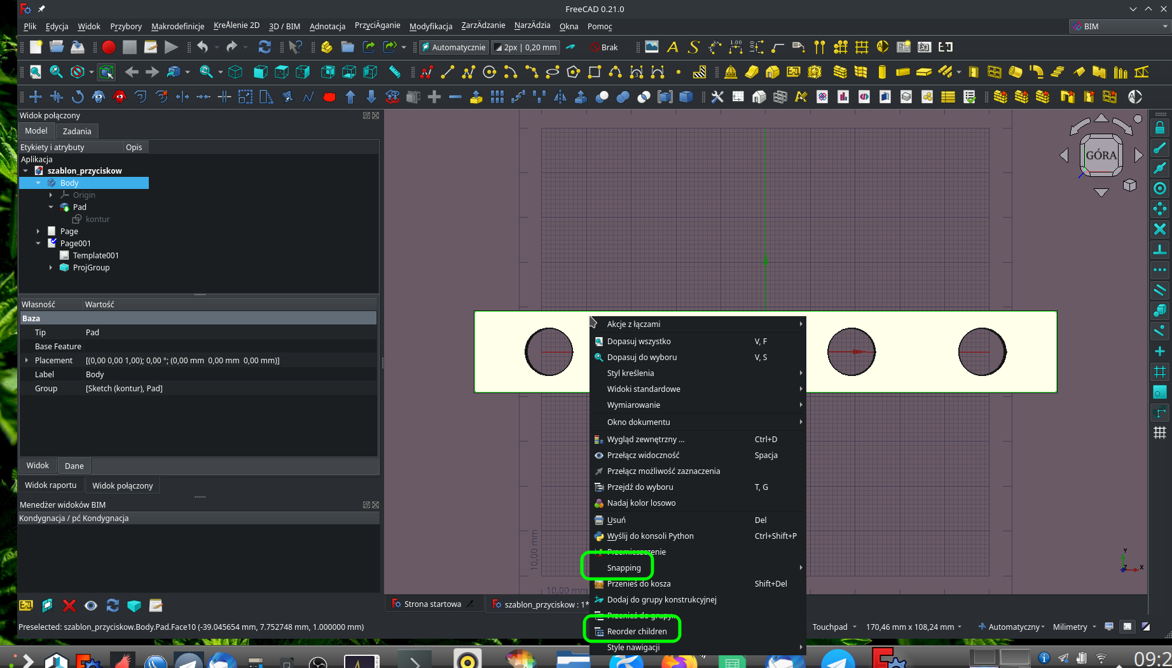The image size is (1172, 668).
Task: Insert a window with the BIM Window tool
Action: pos(995,72)
